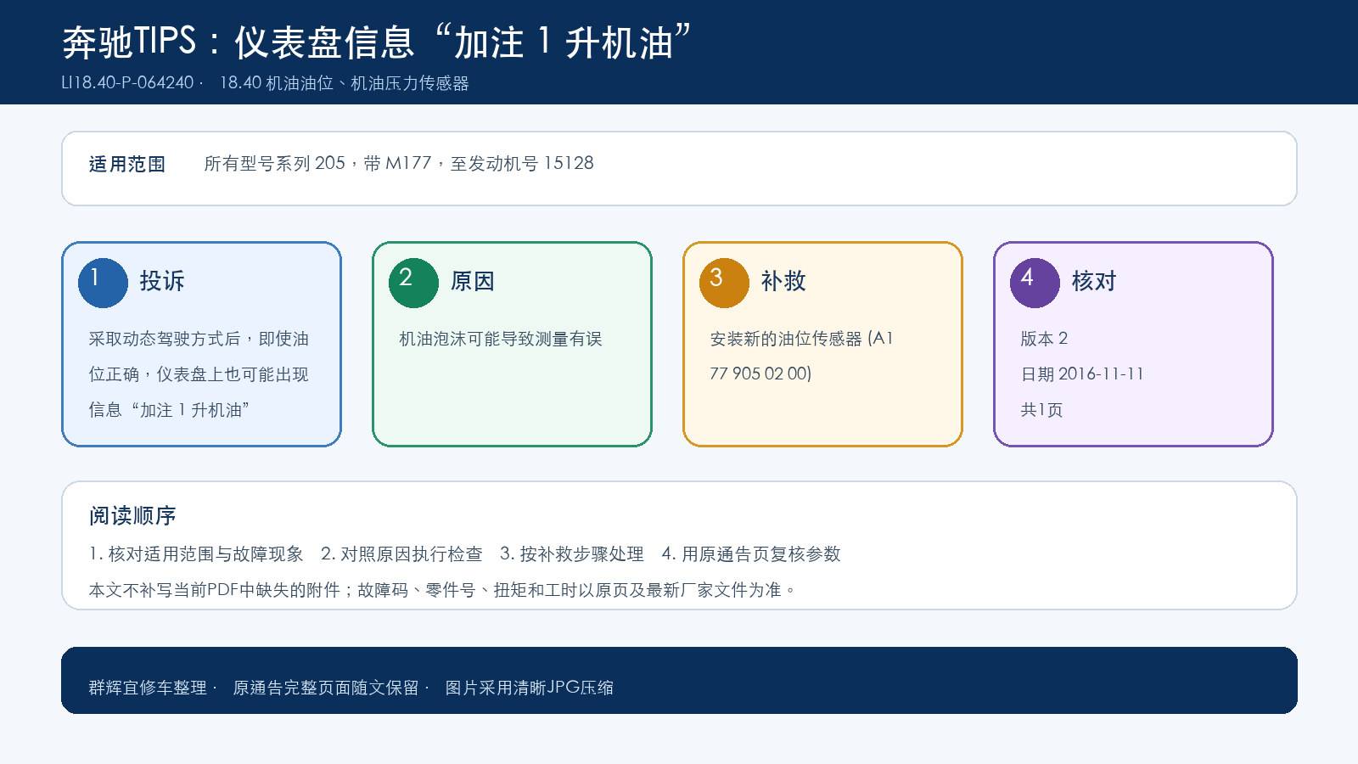Click text 位正确，仪表盘上也可能出现
The height and width of the screenshot is (764, 1358).
(x=199, y=374)
